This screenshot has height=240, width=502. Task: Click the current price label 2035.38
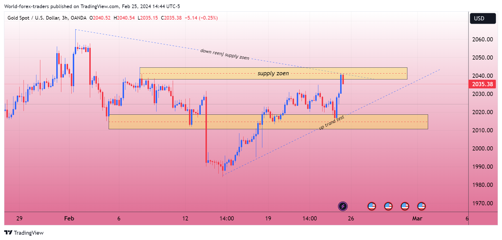[x=482, y=84]
